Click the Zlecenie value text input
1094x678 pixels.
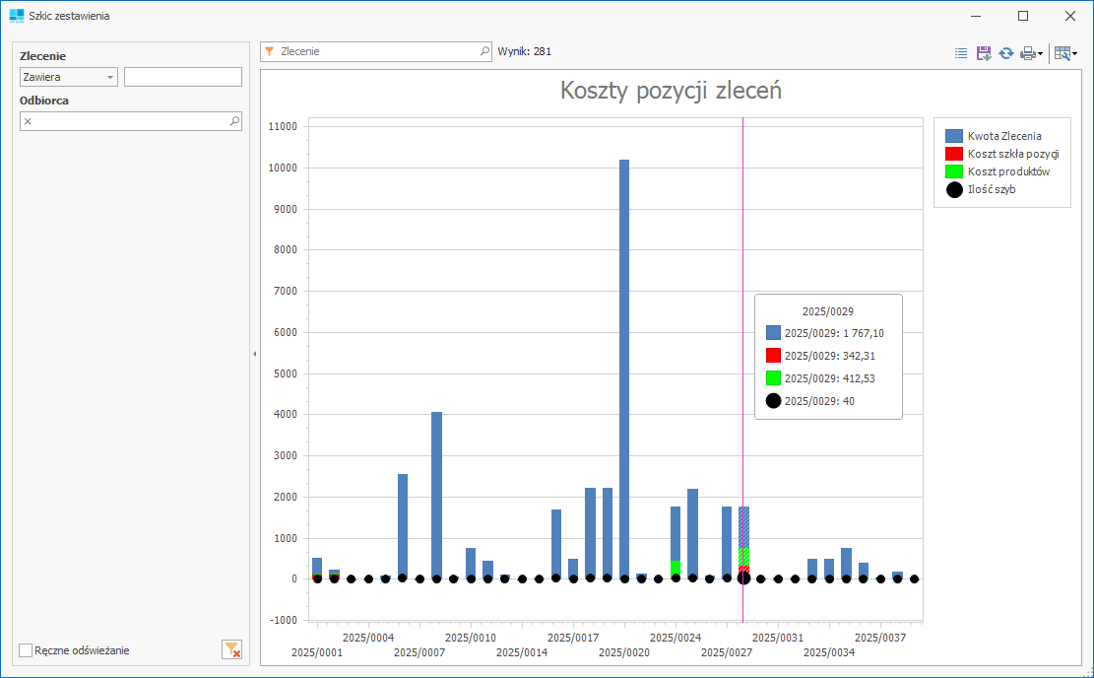pos(183,77)
